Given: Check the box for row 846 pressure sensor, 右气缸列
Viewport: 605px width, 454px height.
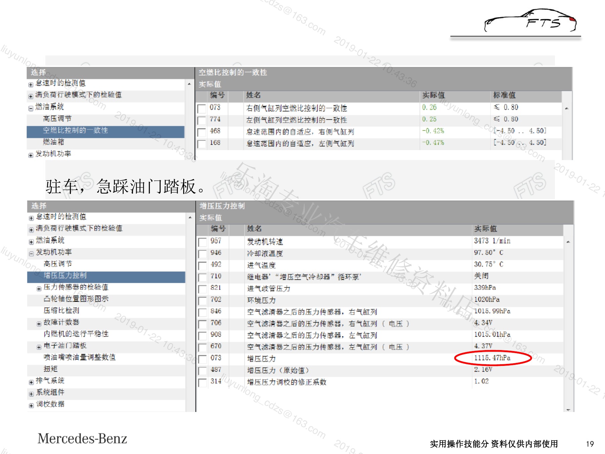Looking at the screenshot, I should click(x=203, y=312).
